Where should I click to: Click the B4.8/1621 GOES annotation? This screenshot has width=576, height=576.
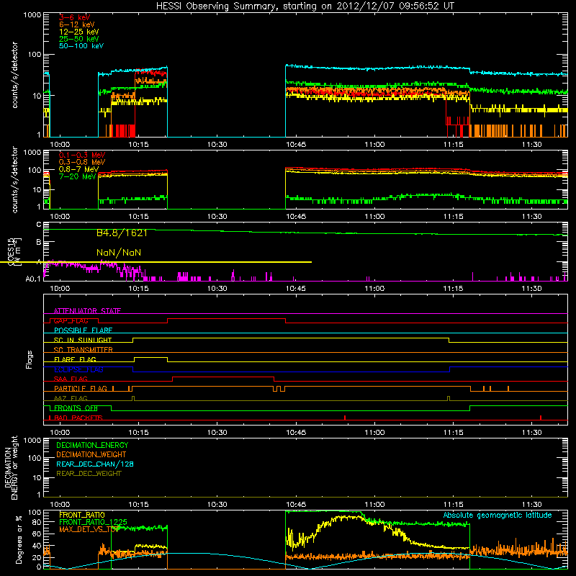point(122,233)
